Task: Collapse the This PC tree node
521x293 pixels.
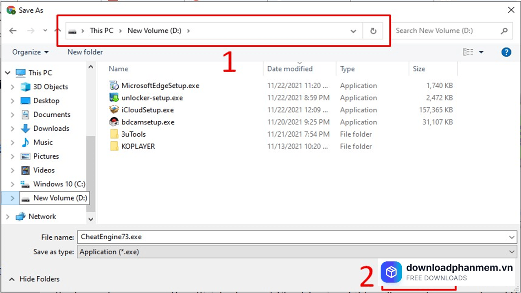Action: (x=8, y=73)
